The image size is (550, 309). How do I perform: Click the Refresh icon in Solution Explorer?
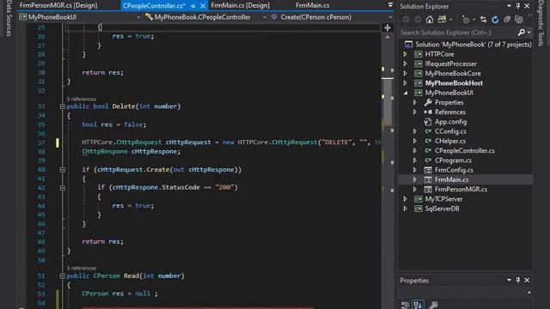point(495,20)
